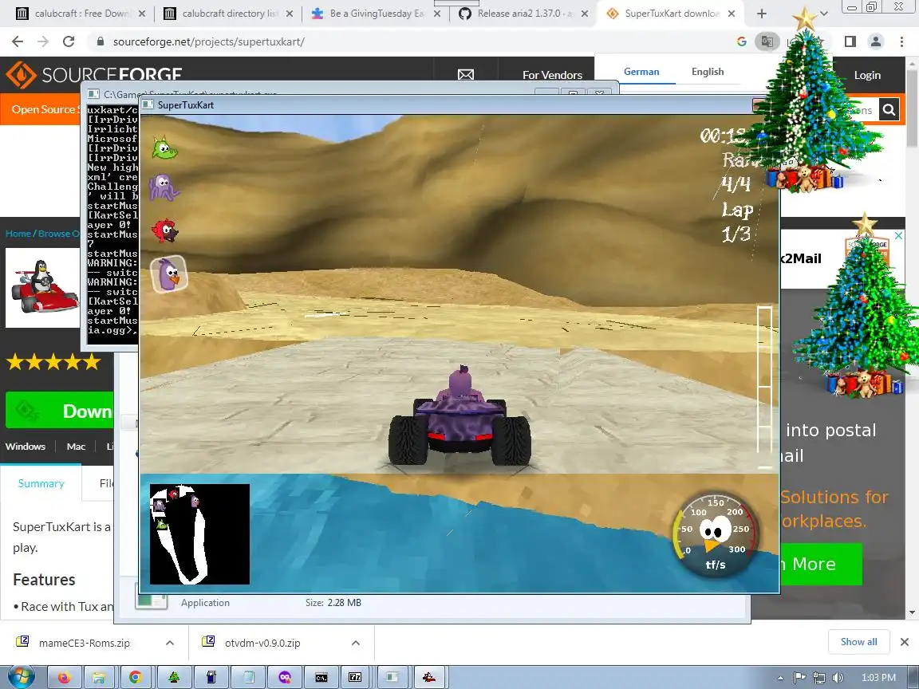Click the address bar URL

[x=209, y=41]
